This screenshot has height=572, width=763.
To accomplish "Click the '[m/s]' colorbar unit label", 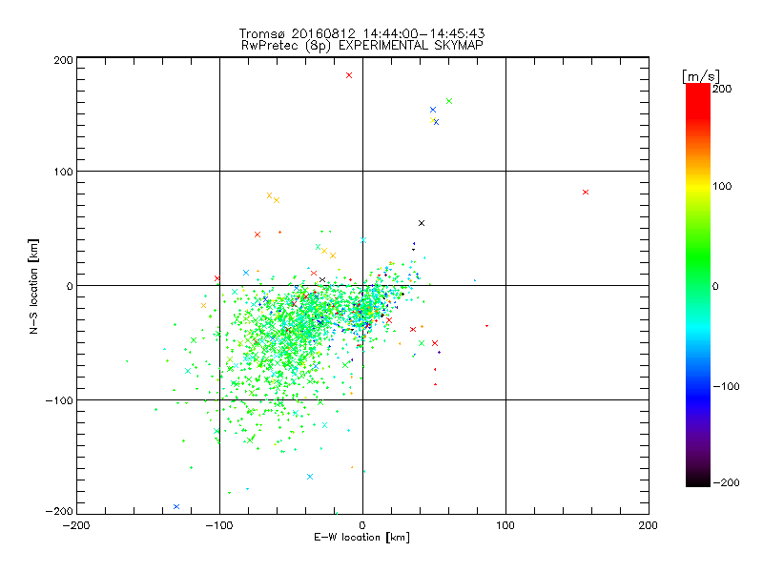I will 701,76.
